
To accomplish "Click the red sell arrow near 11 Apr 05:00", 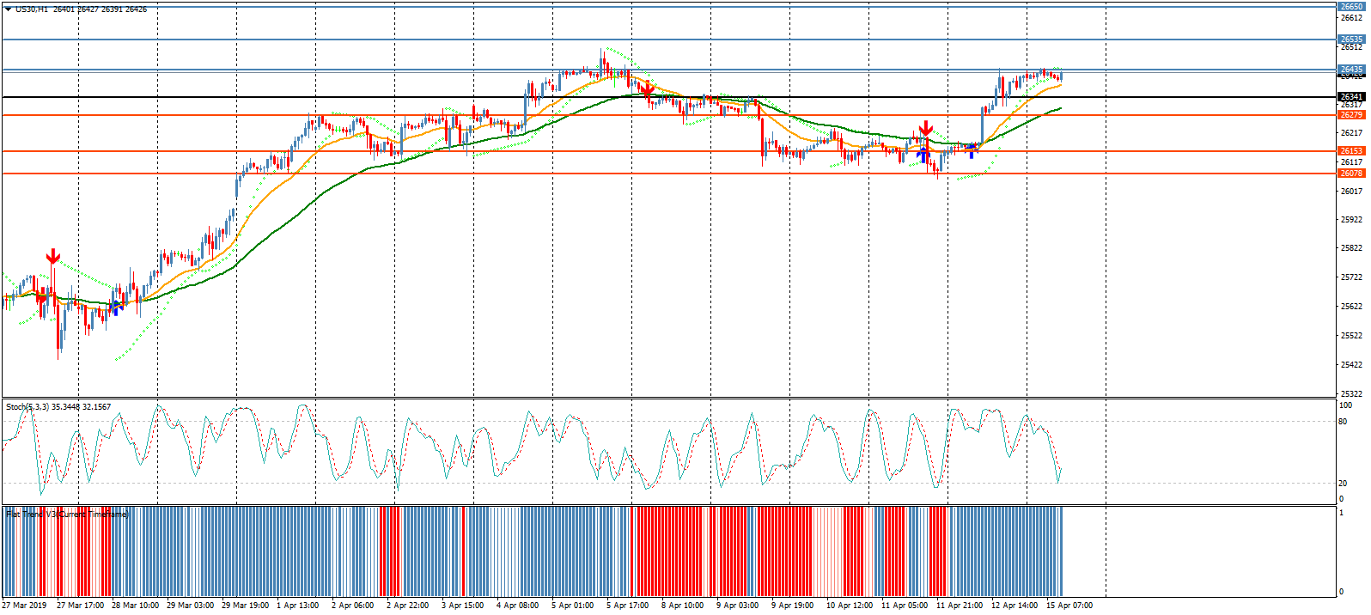I will tap(925, 129).
